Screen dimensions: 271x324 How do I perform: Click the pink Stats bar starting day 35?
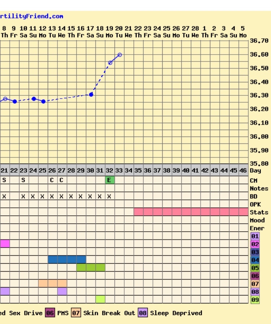pos(191,212)
